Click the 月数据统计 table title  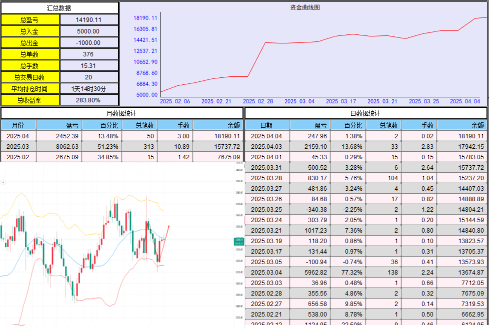(x=121, y=113)
